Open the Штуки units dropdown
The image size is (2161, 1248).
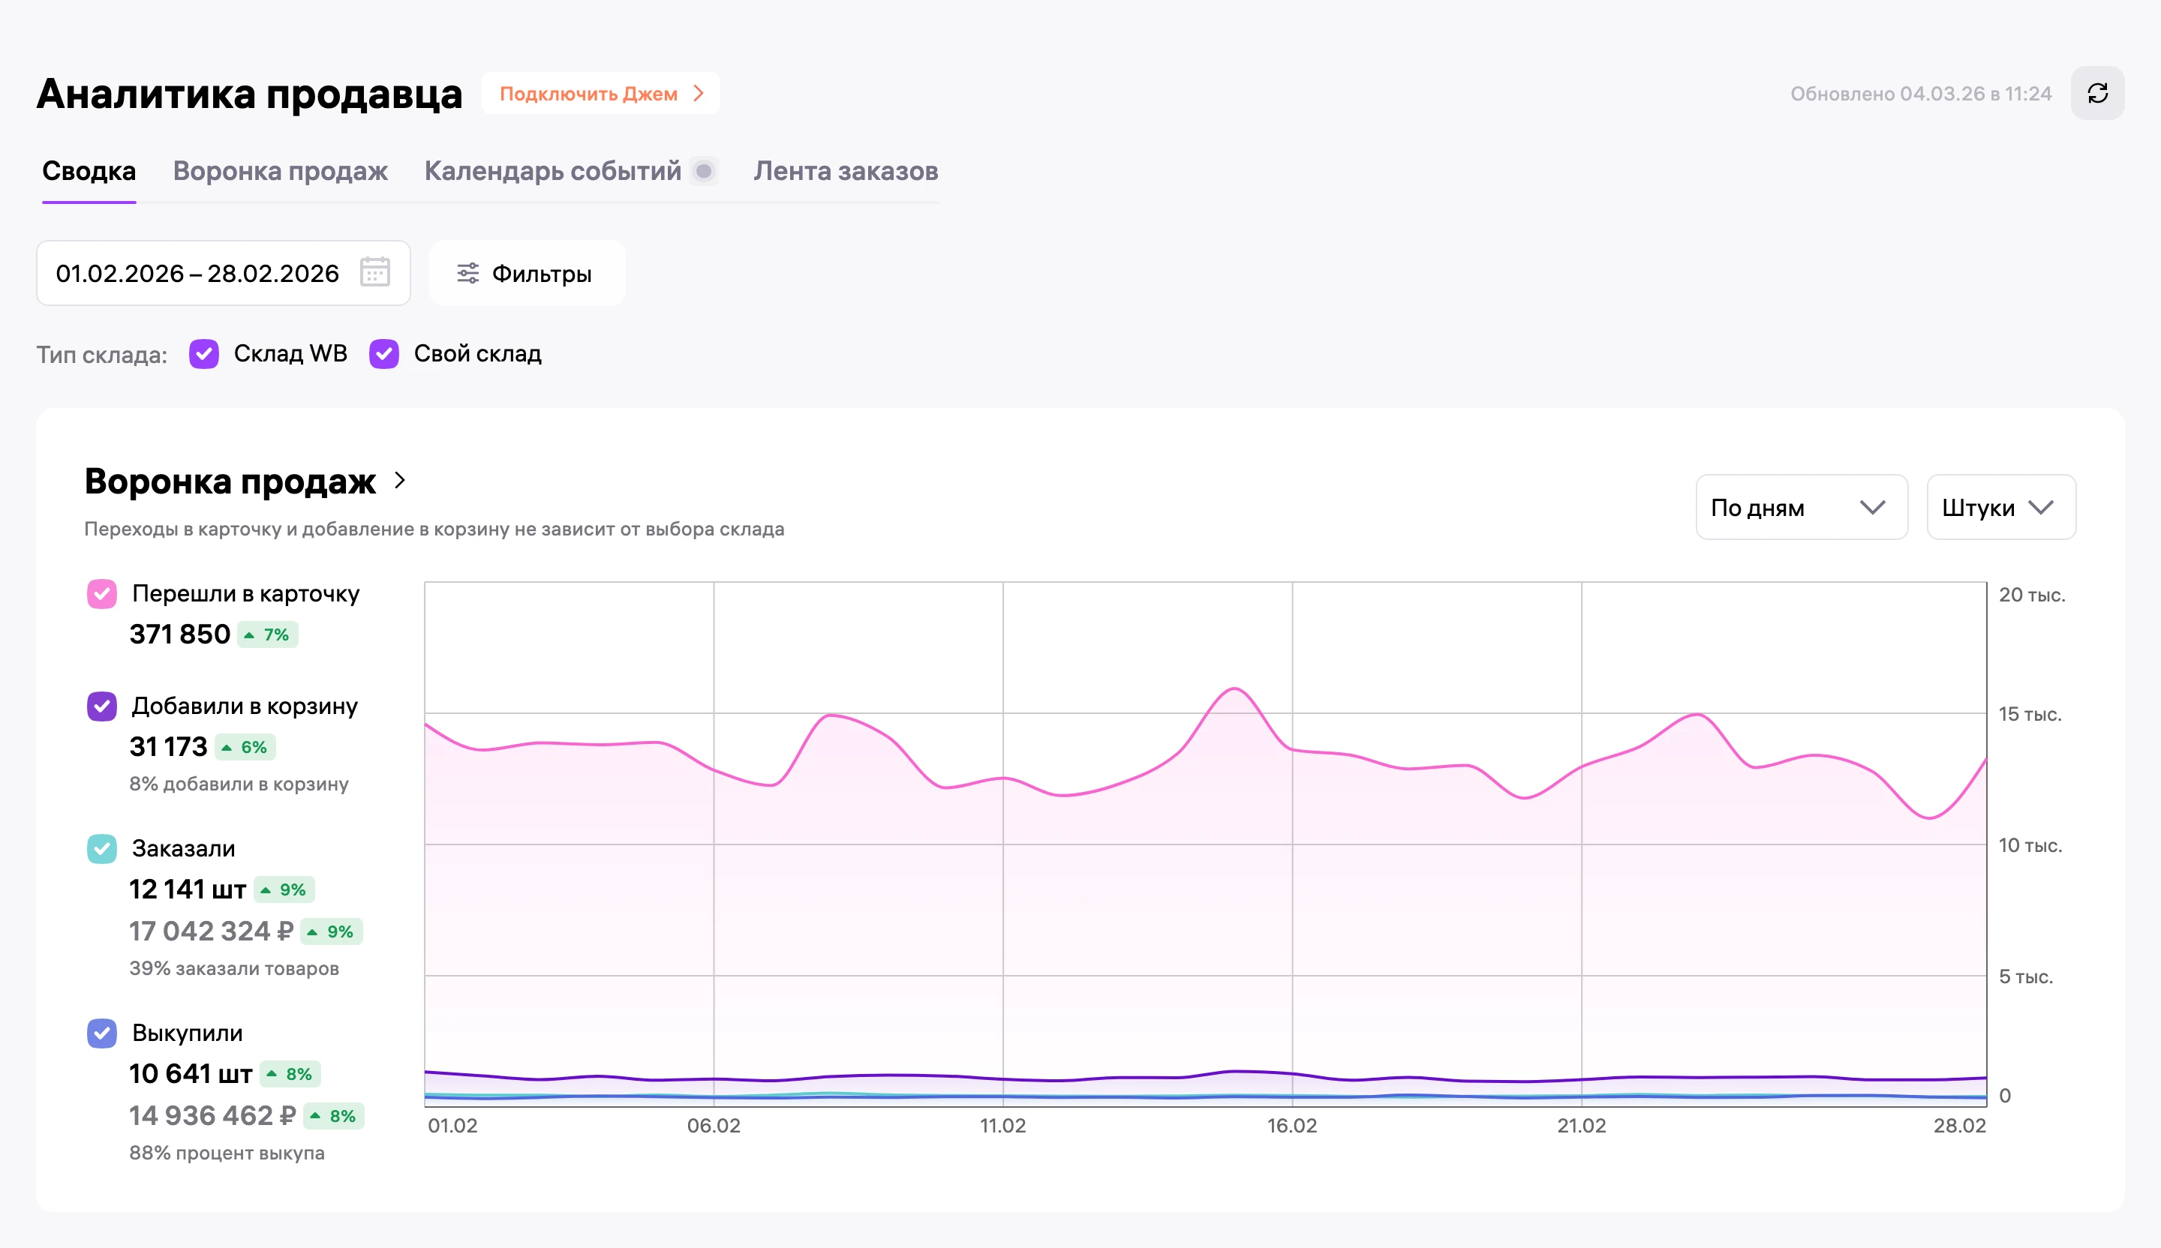[x=2000, y=508]
